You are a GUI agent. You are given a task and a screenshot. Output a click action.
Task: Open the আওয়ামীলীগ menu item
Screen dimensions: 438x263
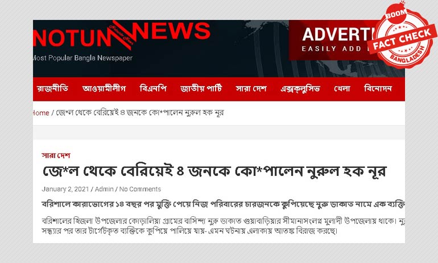[104, 89]
